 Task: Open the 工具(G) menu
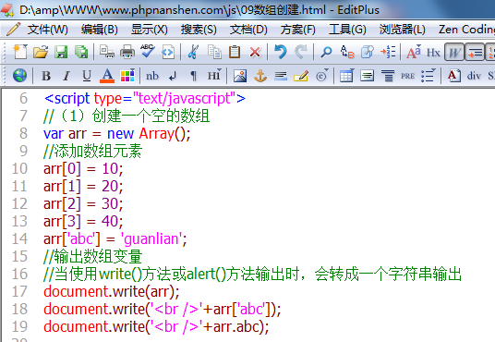[x=347, y=30]
